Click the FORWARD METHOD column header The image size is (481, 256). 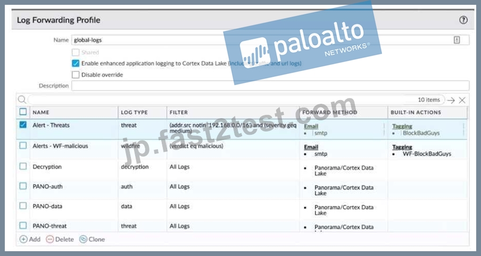[x=330, y=112]
